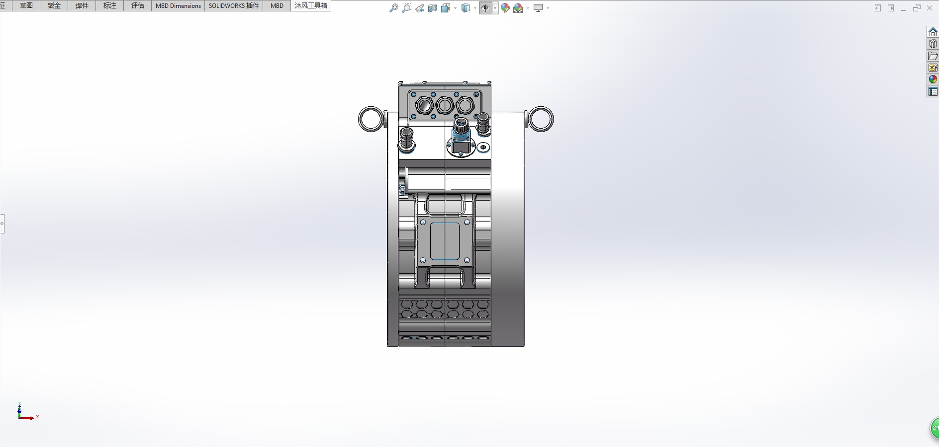Click the Zoom to Fit icon
939x447 pixels.
pos(393,8)
